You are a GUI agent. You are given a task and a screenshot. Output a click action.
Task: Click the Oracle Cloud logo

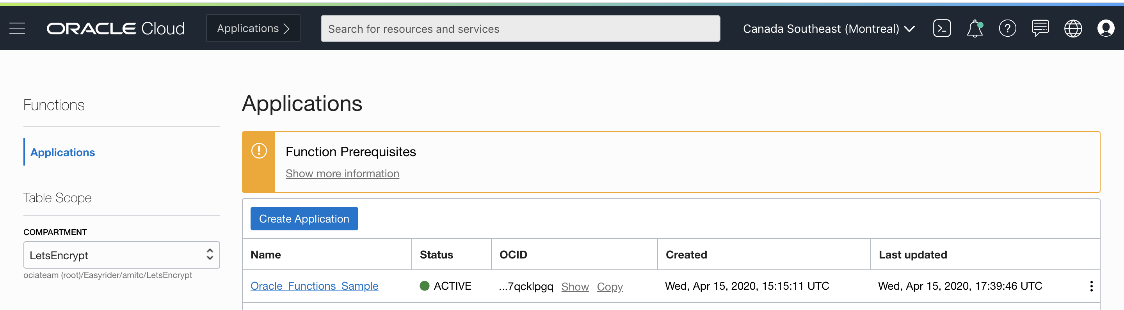(116, 29)
